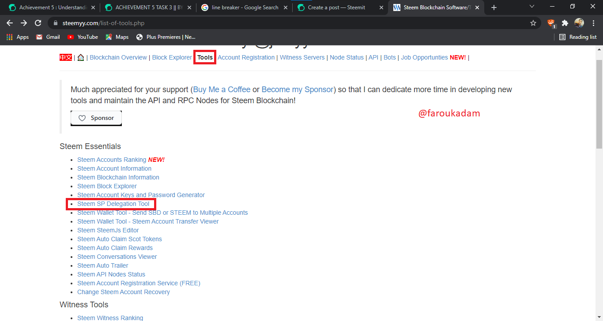Switch to the line breaker Google Search tab
Viewport: 603px width, 321px height.
pos(244,7)
